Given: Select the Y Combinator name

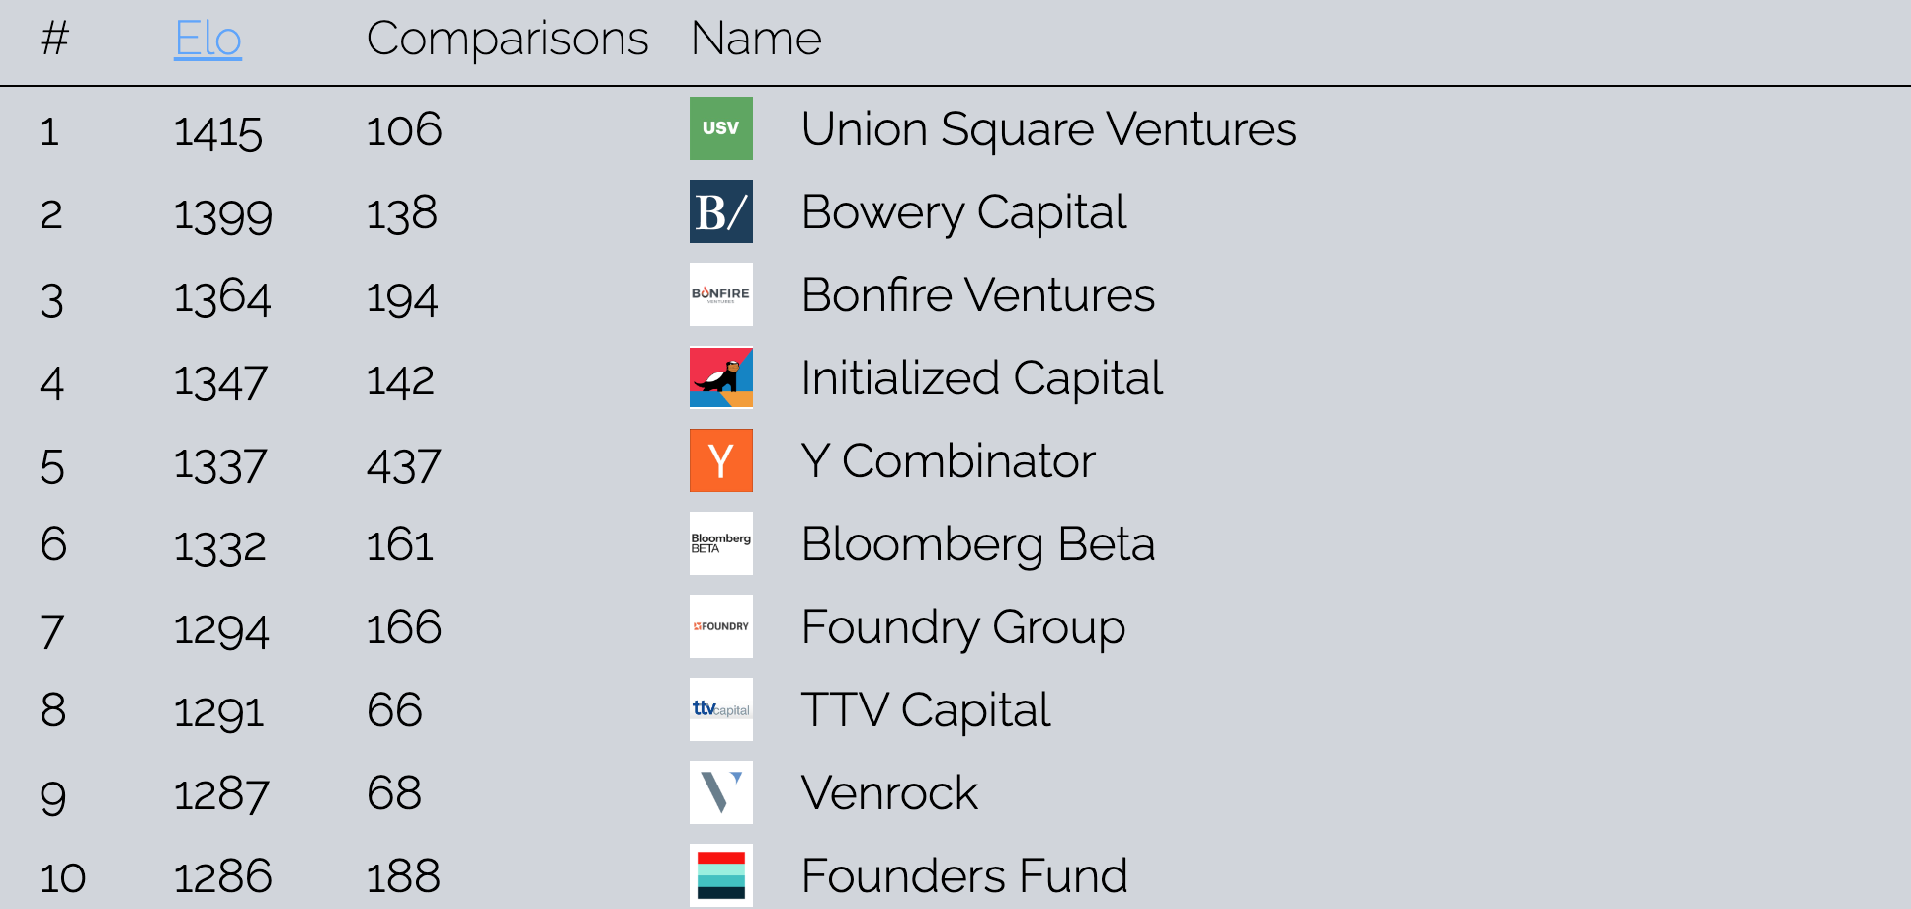Looking at the screenshot, I should [x=947, y=460].
